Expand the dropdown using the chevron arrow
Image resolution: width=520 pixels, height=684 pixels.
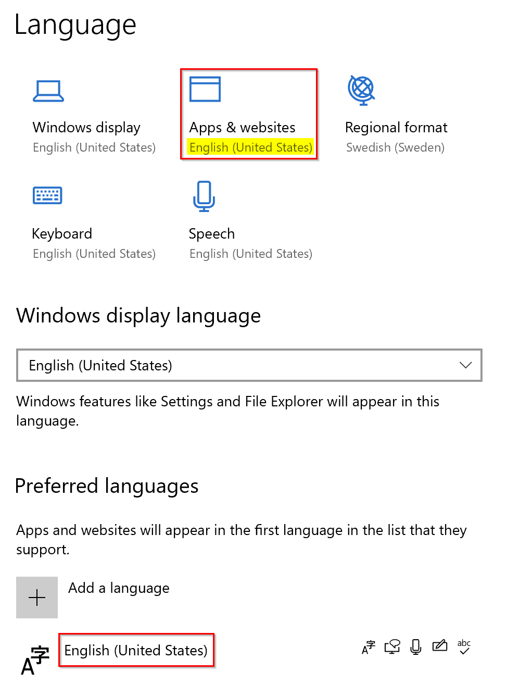pyautogui.click(x=466, y=365)
